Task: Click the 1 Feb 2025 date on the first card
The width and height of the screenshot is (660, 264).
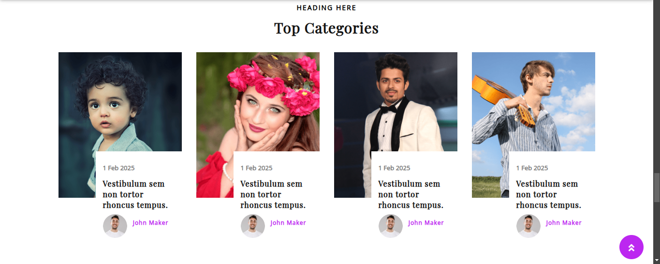Action: click(118, 168)
